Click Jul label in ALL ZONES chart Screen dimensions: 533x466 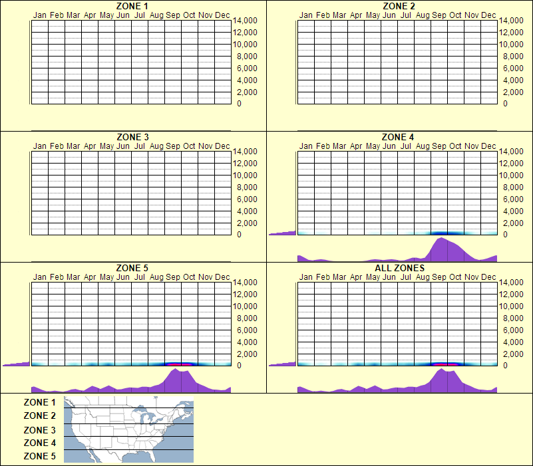405,277
